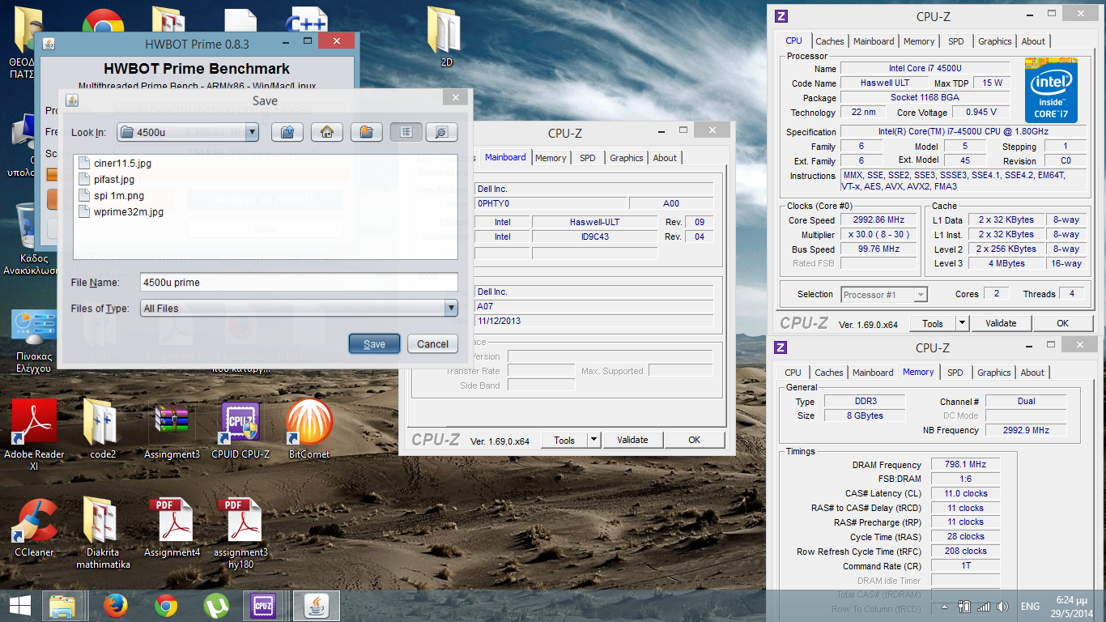Select Graphics tab in bottom-right CPU-Z window
Image resolution: width=1106 pixels, height=622 pixels.
coord(994,373)
